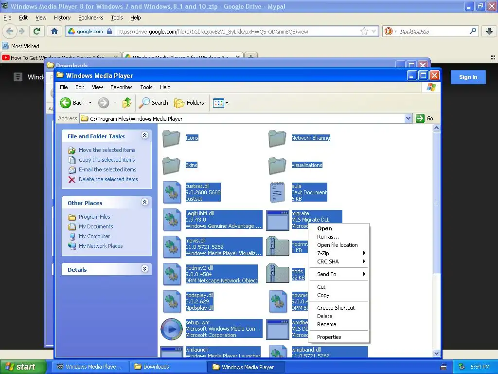Screen dimensions: 498x374
Task: Go to My Computer link
Action: click(x=94, y=236)
